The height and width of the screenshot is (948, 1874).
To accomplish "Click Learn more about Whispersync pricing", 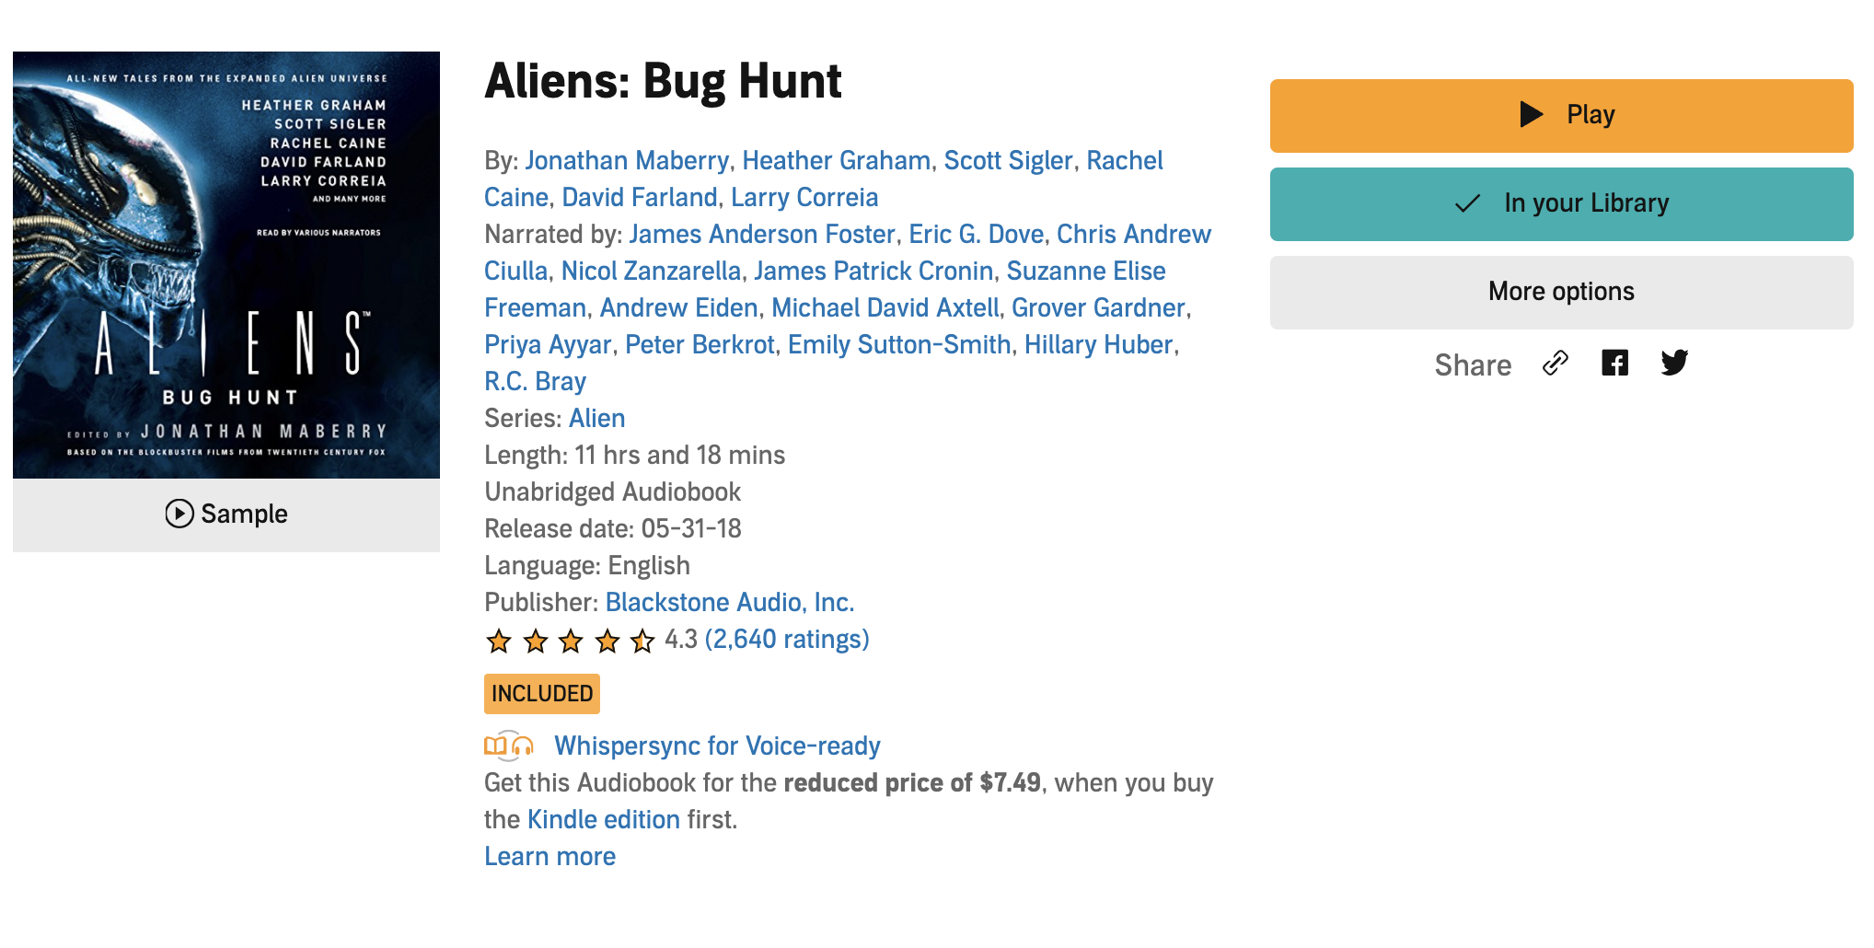I will [x=549, y=857].
